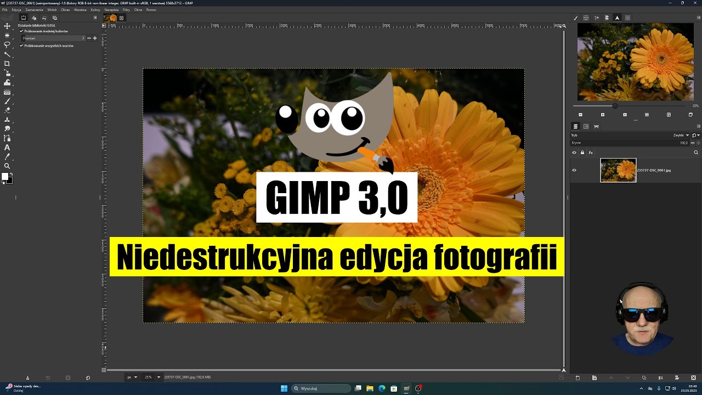Select the 235737-DSC_0061.jpg layer thumbnail
Viewport: 702px width, 395px height.
click(618, 170)
